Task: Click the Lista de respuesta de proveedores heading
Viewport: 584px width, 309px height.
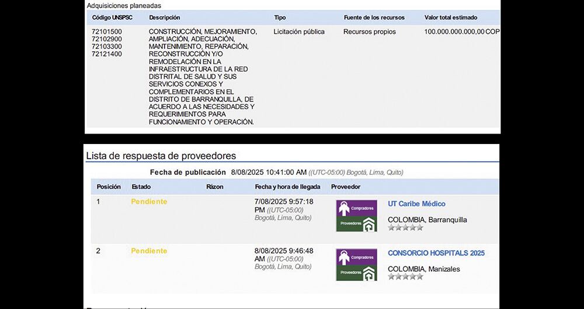Action: (161, 156)
